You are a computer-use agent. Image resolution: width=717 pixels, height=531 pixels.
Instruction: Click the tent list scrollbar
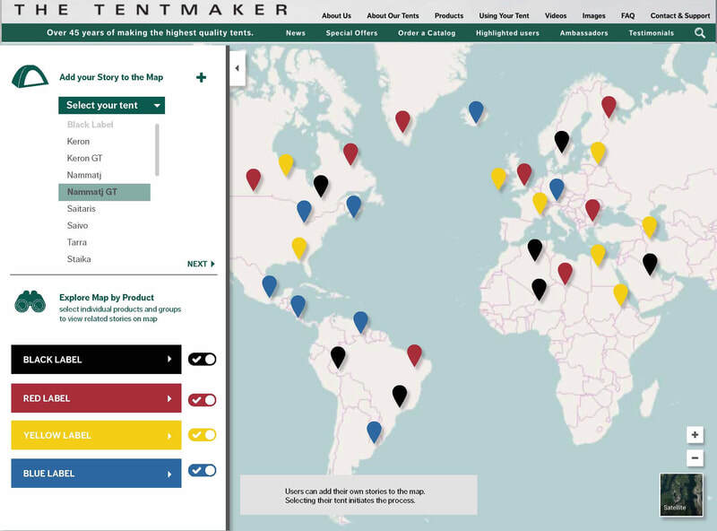[x=157, y=150]
